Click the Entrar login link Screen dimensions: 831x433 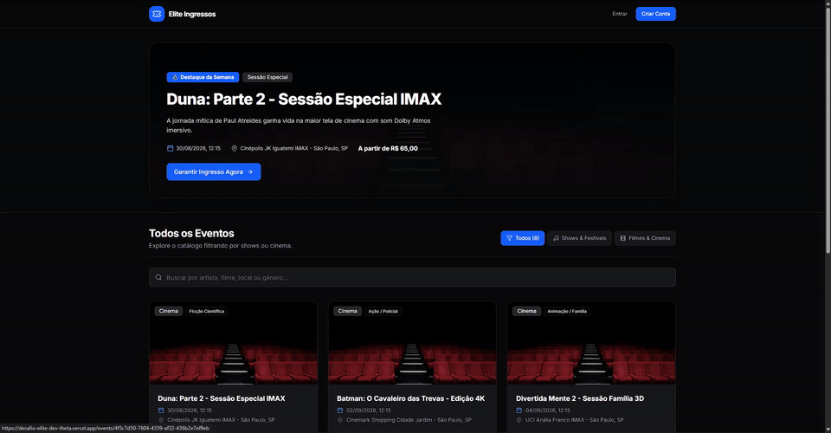[x=620, y=14]
